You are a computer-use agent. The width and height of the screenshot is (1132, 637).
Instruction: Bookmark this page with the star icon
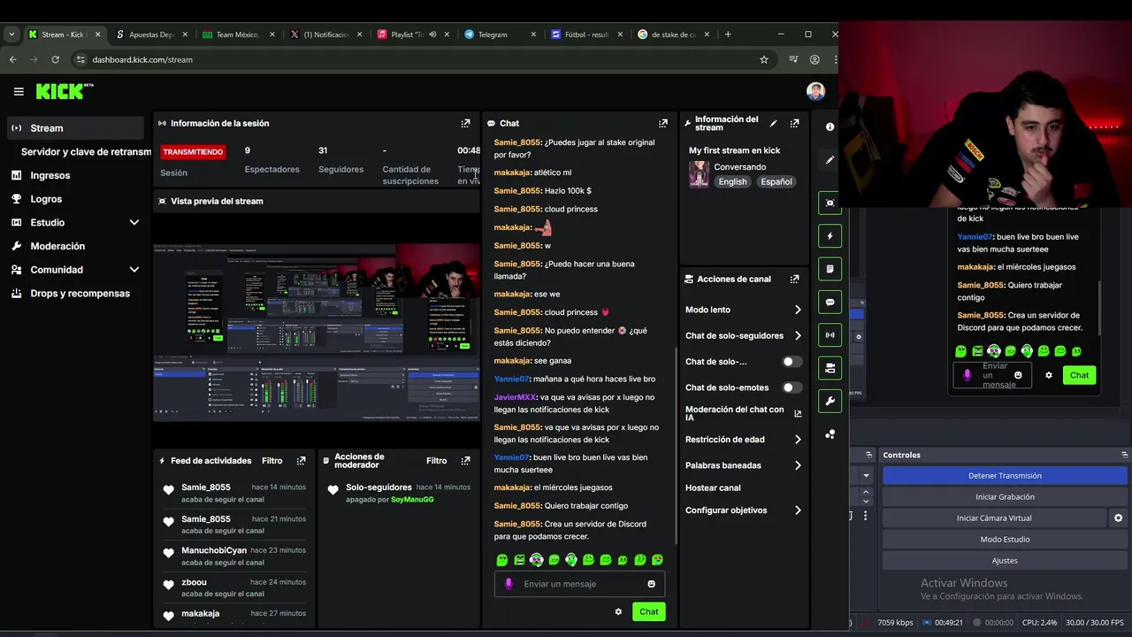(764, 59)
